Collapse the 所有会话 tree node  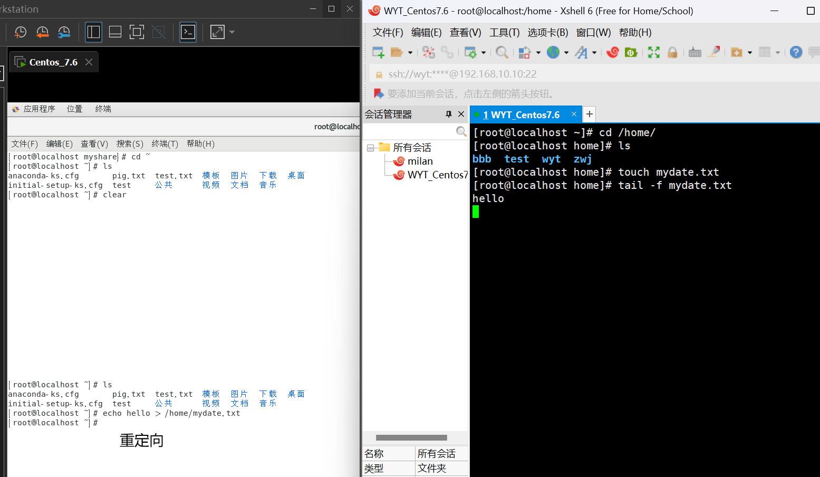point(370,148)
